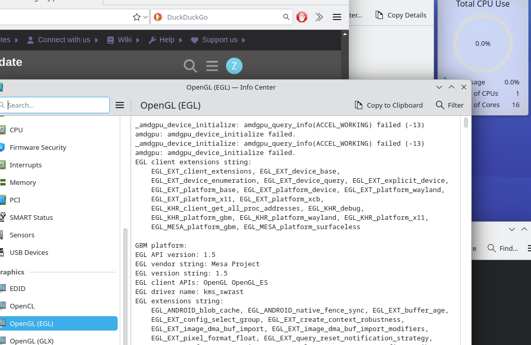Open the Filter tool in Info Center
Viewport: 531px width, 345px height.
pos(449,105)
